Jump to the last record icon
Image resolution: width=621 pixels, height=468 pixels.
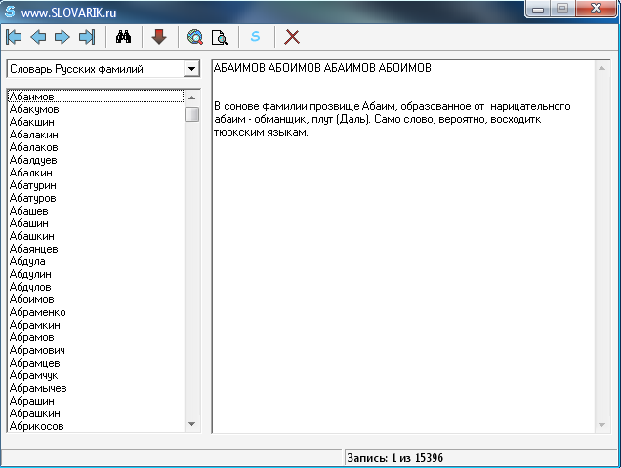coord(87,37)
